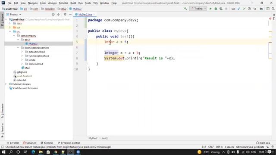Screen dimensions: 276x155
Task: Expand the .idea folder
Action: pos(10,23)
